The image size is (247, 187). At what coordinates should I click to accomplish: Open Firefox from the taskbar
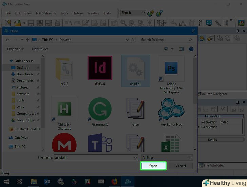pos(115,182)
